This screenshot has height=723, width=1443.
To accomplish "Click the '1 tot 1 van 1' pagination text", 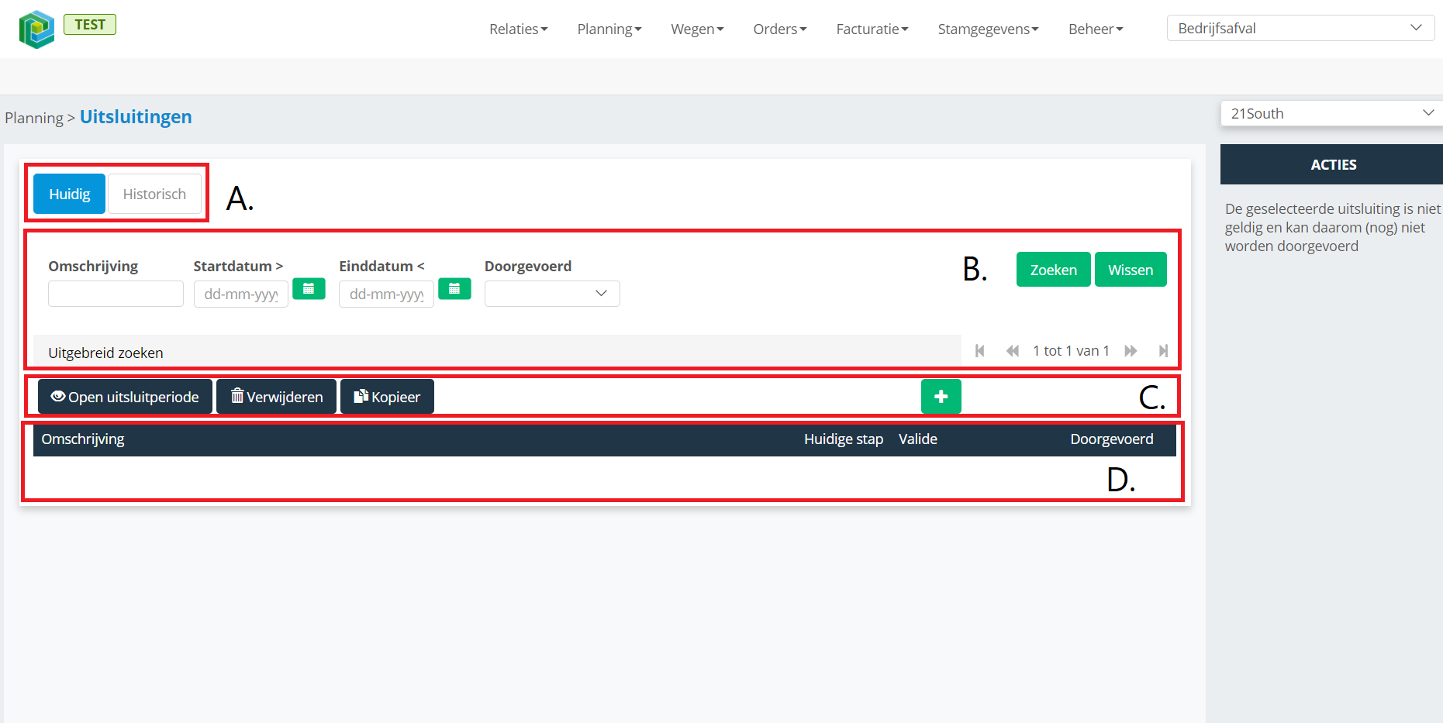I will pos(1071,351).
